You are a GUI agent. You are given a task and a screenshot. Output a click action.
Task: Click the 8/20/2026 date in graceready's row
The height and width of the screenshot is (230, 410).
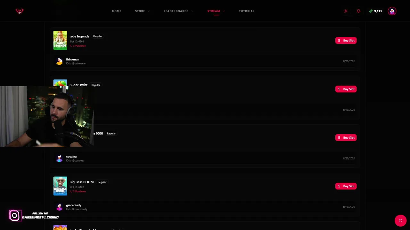tap(349, 207)
